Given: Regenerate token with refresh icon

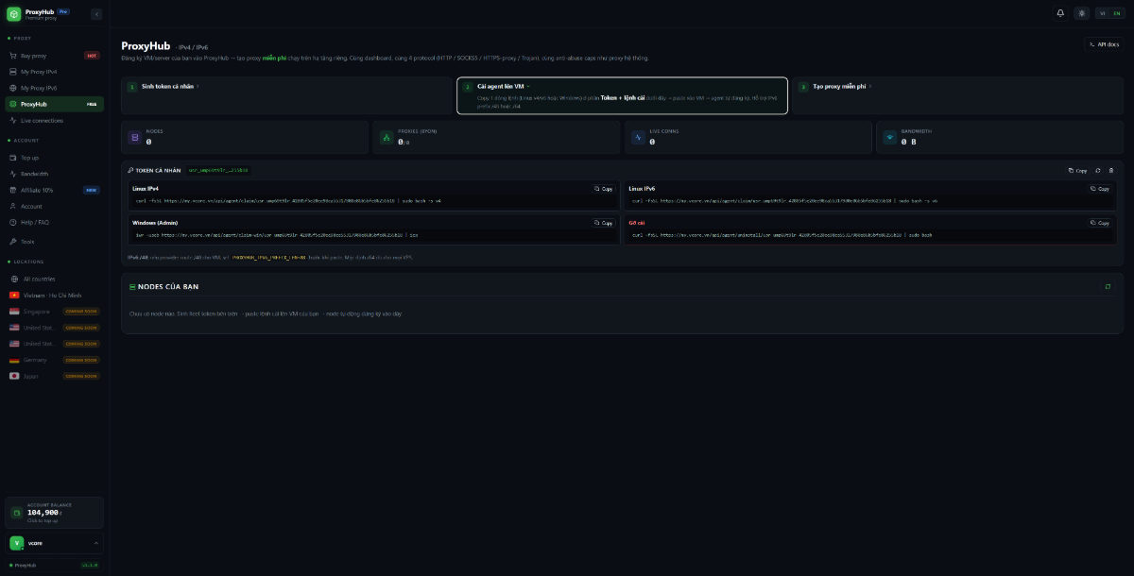Looking at the screenshot, I should tap(1098, 171).
